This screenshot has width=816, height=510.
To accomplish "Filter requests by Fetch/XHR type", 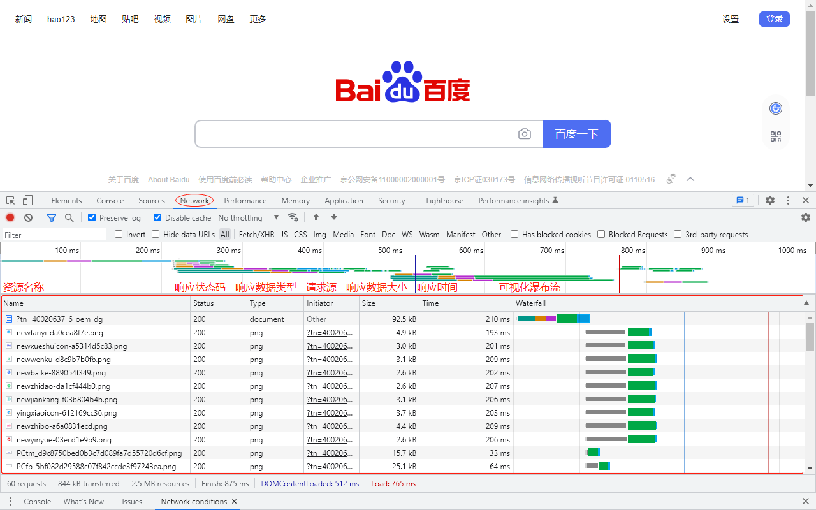I will tap(256, 234).
